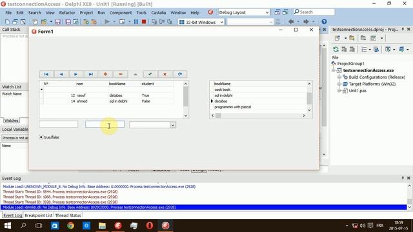Click the Save icon in the toolbar
The image size is (413, 232).
(x=58, y=21)
